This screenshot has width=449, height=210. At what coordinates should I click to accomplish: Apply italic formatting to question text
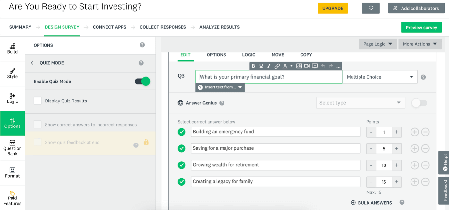(269, 66)
